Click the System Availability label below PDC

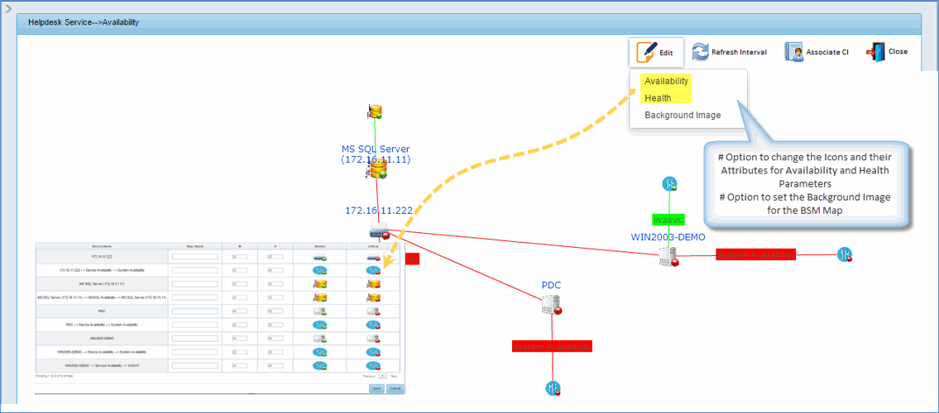(552, 347)
